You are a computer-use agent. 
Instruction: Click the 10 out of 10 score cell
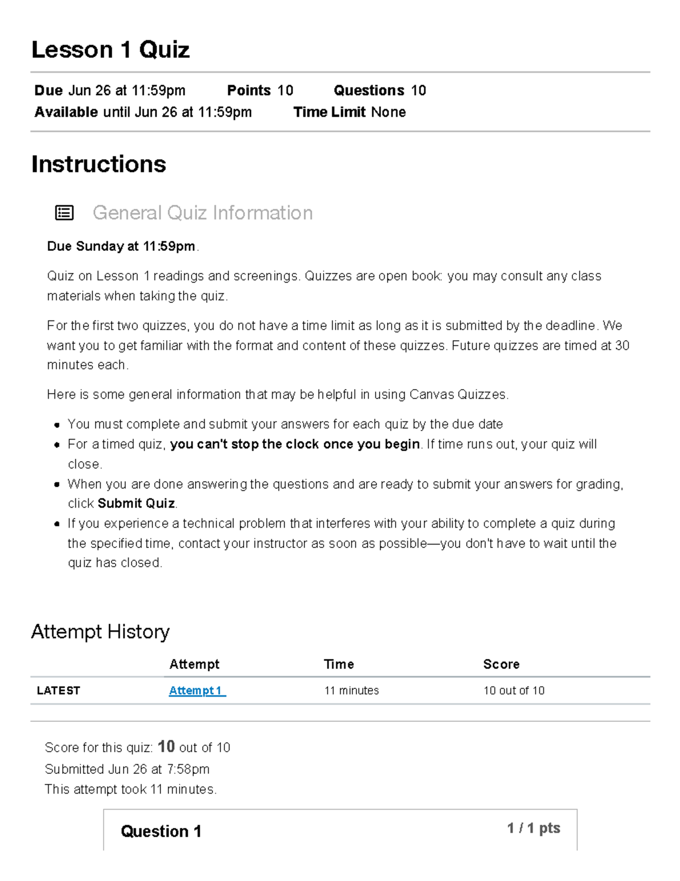tap(514, 690)
